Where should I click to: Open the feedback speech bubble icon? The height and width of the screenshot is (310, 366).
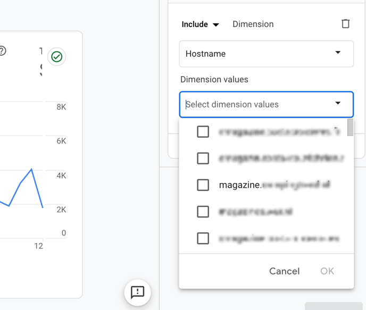tap(138, 292)
